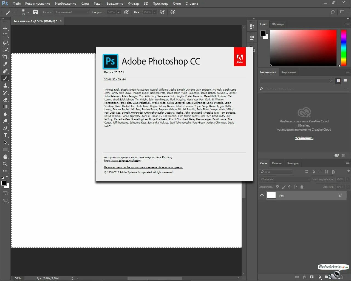Click in the color picker field
The height and width of the screenshot is (281, 351).
tap(303, 48)
